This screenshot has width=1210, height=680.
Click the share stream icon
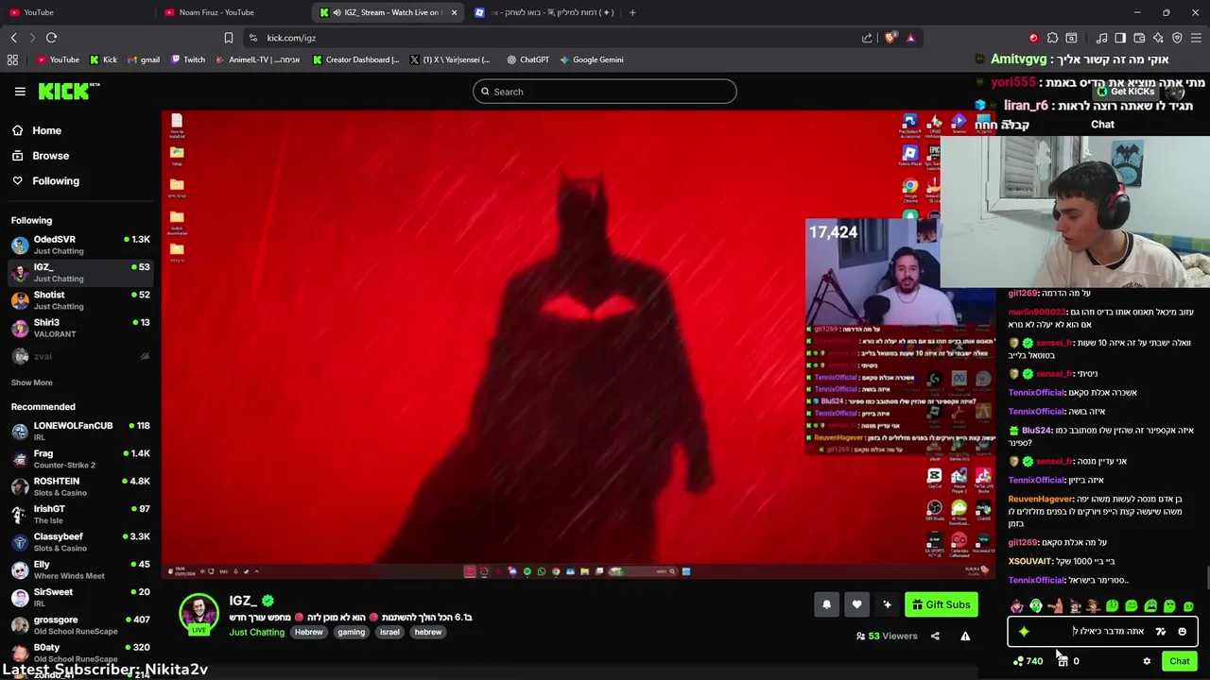click(x=935, y=636)
